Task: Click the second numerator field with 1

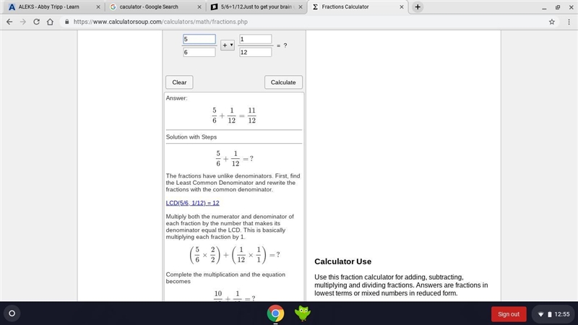Action: [x=256, y=39]
